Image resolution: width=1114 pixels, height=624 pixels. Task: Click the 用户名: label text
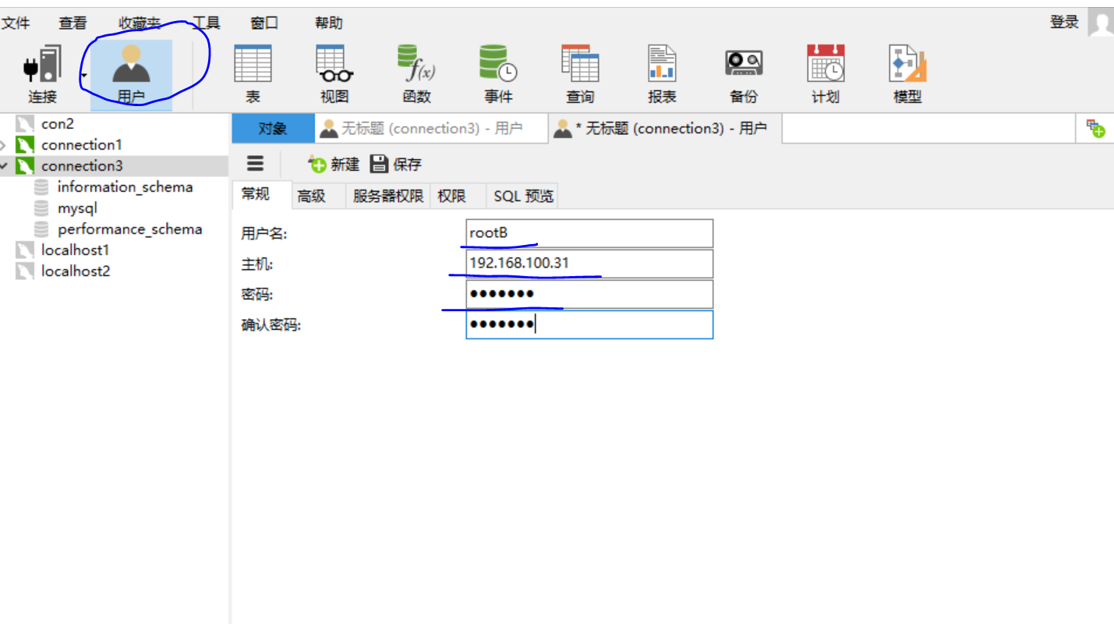[264, 233]
